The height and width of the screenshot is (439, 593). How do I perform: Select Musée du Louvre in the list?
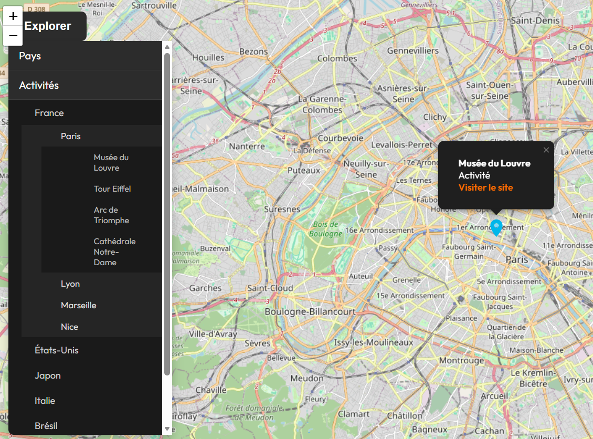111,163
